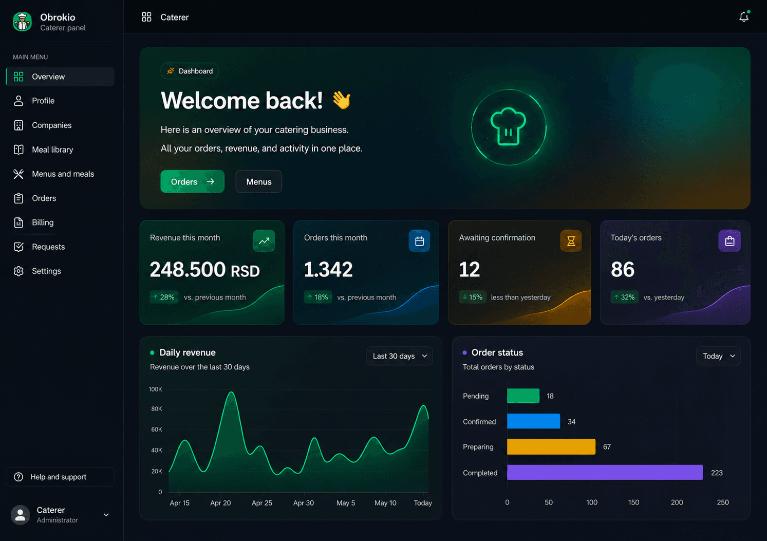Image resolution: width=767 pixels, height=541 pixels.
Task: Click the trend arrow icon on Revenue card
Action: pyautogui.click(x=264, y=241)
